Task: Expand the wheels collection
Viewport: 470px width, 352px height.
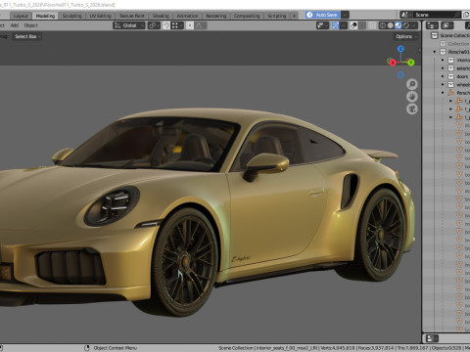Action: 443,84
